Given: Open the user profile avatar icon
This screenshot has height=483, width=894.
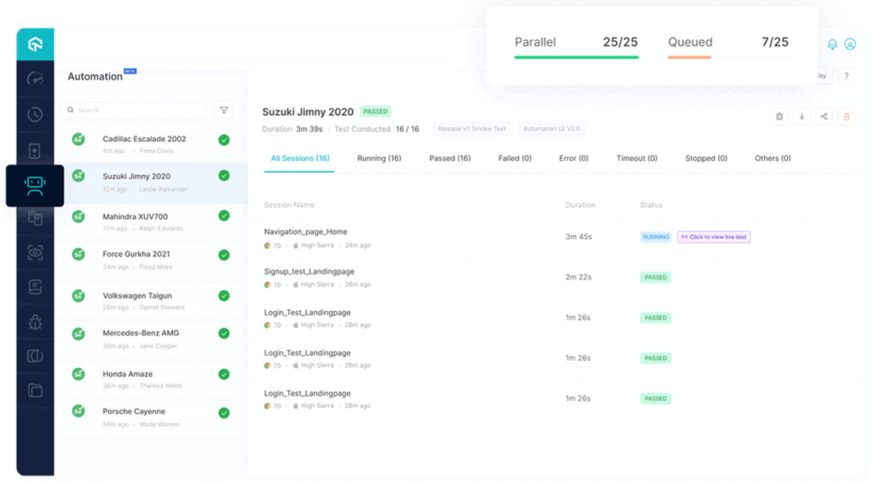Looking at the screenshot, I should (x=850, y=44).
